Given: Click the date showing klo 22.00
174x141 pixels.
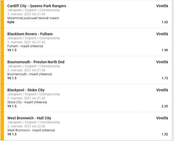Looking at the screenshot, I should pyautogui.click(x=26, y=126).
